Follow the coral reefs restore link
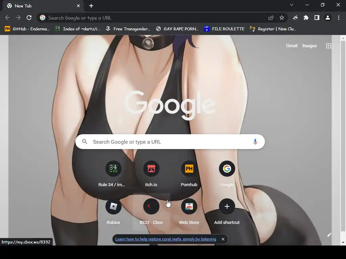 click(166, 239)
